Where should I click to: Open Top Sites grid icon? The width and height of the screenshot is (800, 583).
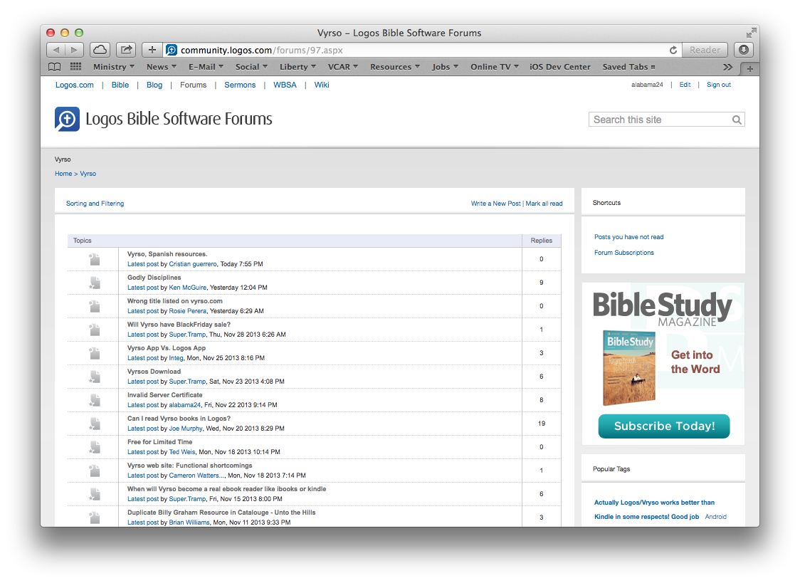click(x=75, y=67)
